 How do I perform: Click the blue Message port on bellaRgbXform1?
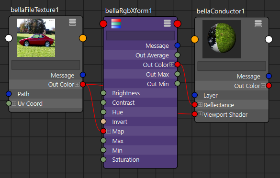click(x=177, y=45)
